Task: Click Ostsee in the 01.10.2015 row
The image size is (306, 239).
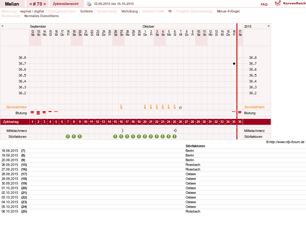Action: pos(191,188)
